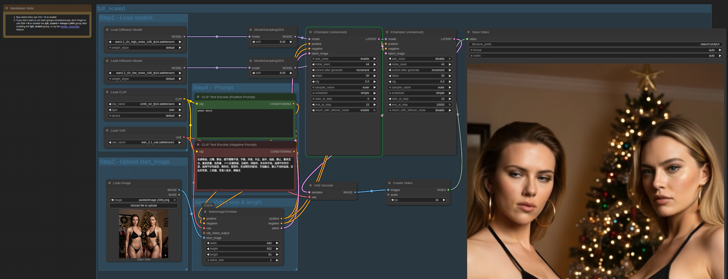Image resolution: width=728 pixels, height=279 pixels.
Task: Select the Step1 - Load models group title
Action: [126, 18]
